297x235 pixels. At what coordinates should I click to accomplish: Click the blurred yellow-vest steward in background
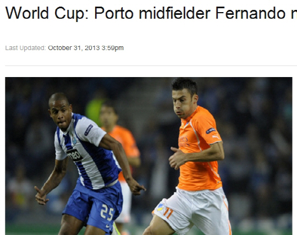[x=94, y=111]
